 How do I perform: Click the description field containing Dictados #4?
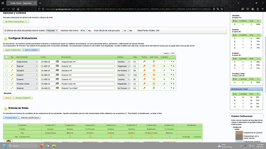coord(88,70)
